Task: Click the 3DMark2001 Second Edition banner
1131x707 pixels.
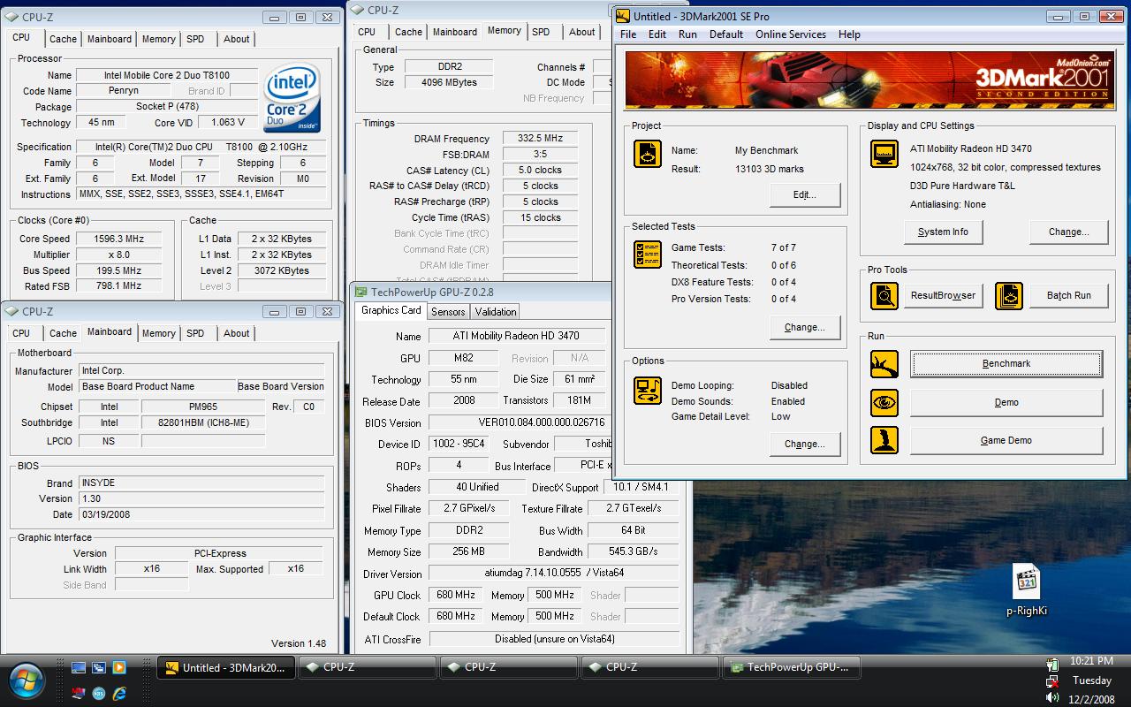Action: (871, 80)
